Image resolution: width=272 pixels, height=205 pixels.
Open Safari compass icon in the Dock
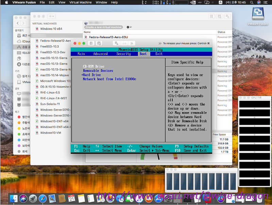click(42, 199)
